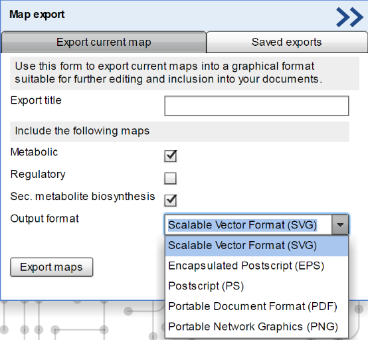Enable the Regulatory map checkbox
The height and width of the screenshot is (340, 368).
click(x=171, y=179)
